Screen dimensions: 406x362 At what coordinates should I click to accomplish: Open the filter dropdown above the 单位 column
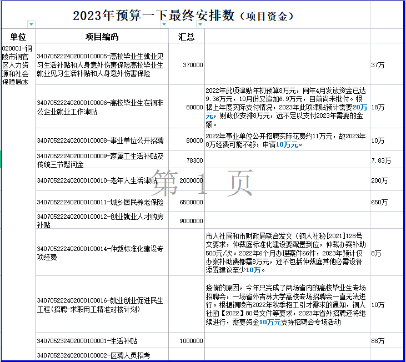pos(31,24)
